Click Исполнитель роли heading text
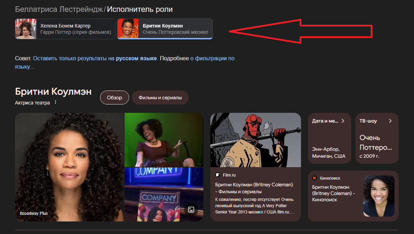The height and width of the screenshot is (234, 414). click(x=140, y=9)
